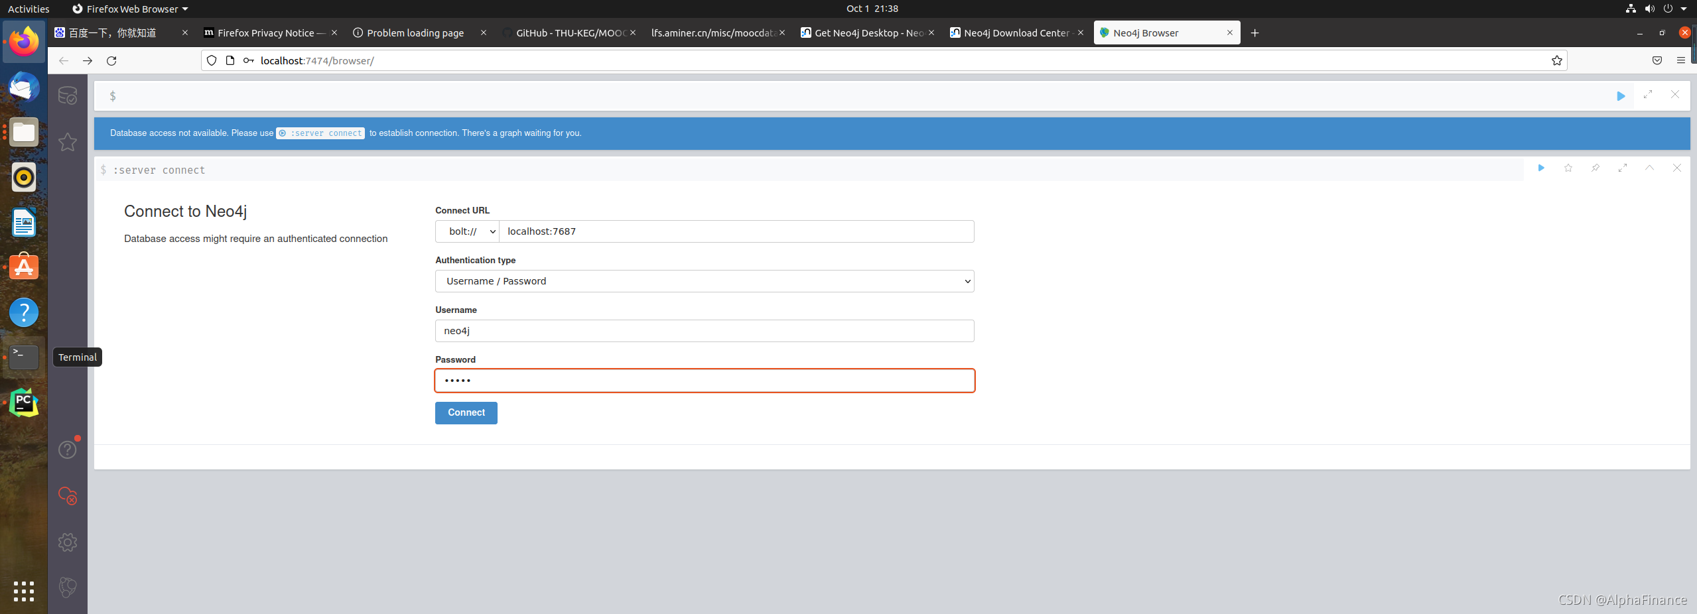Open Terminal from the dock
Viewport: 1697px width, 614px height.
click(24, 357)
